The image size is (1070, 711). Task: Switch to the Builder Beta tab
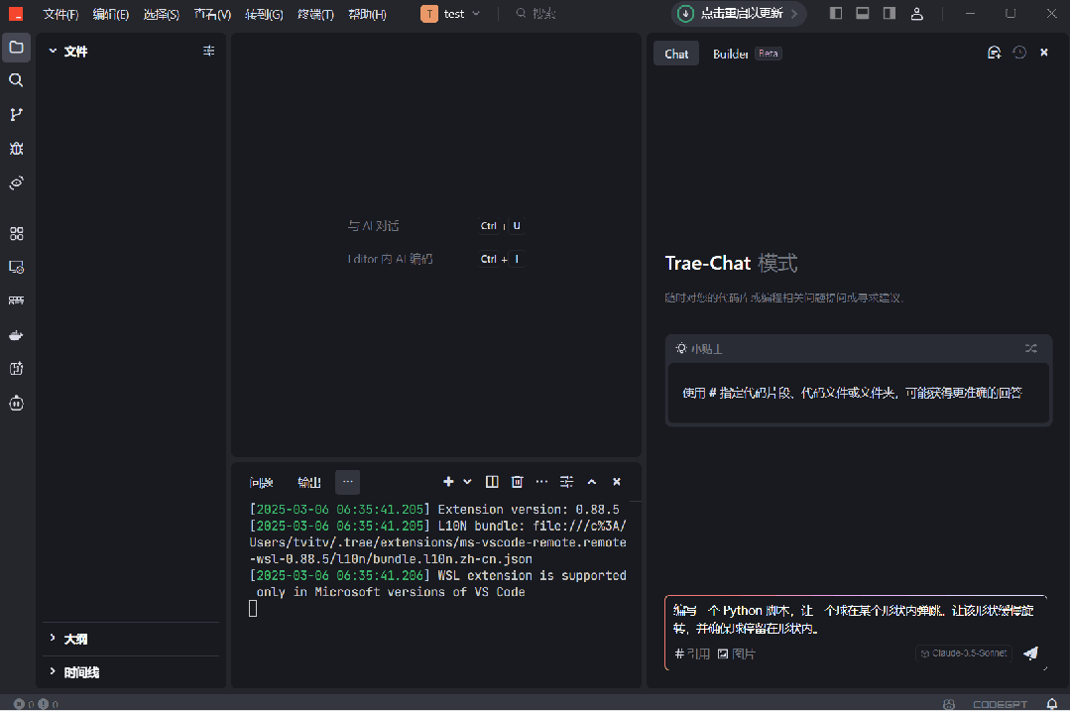[732, 54]
